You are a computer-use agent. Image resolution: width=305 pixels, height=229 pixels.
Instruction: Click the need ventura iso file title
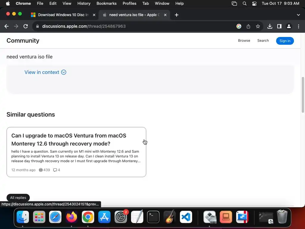[x=29, y=57]
